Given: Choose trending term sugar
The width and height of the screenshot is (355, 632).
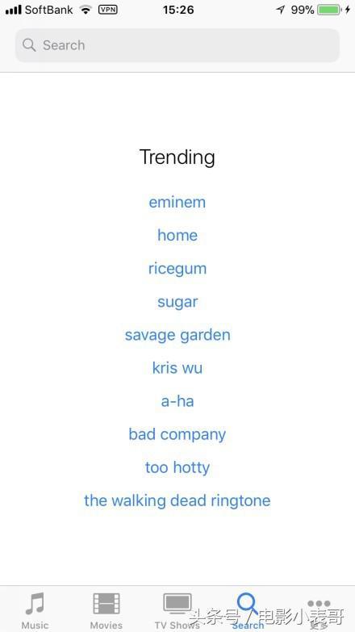Looking at the screenshot, I should 177,302.
